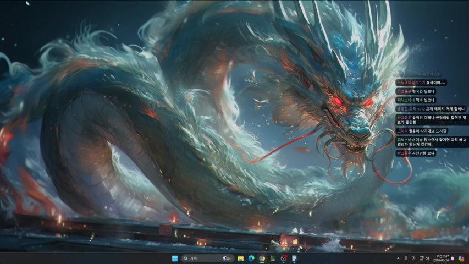Open the Windows Start menu
Image resolution: width=469 pixels, height=264 pixels.
pyautogui.click(x=175, y=258)
